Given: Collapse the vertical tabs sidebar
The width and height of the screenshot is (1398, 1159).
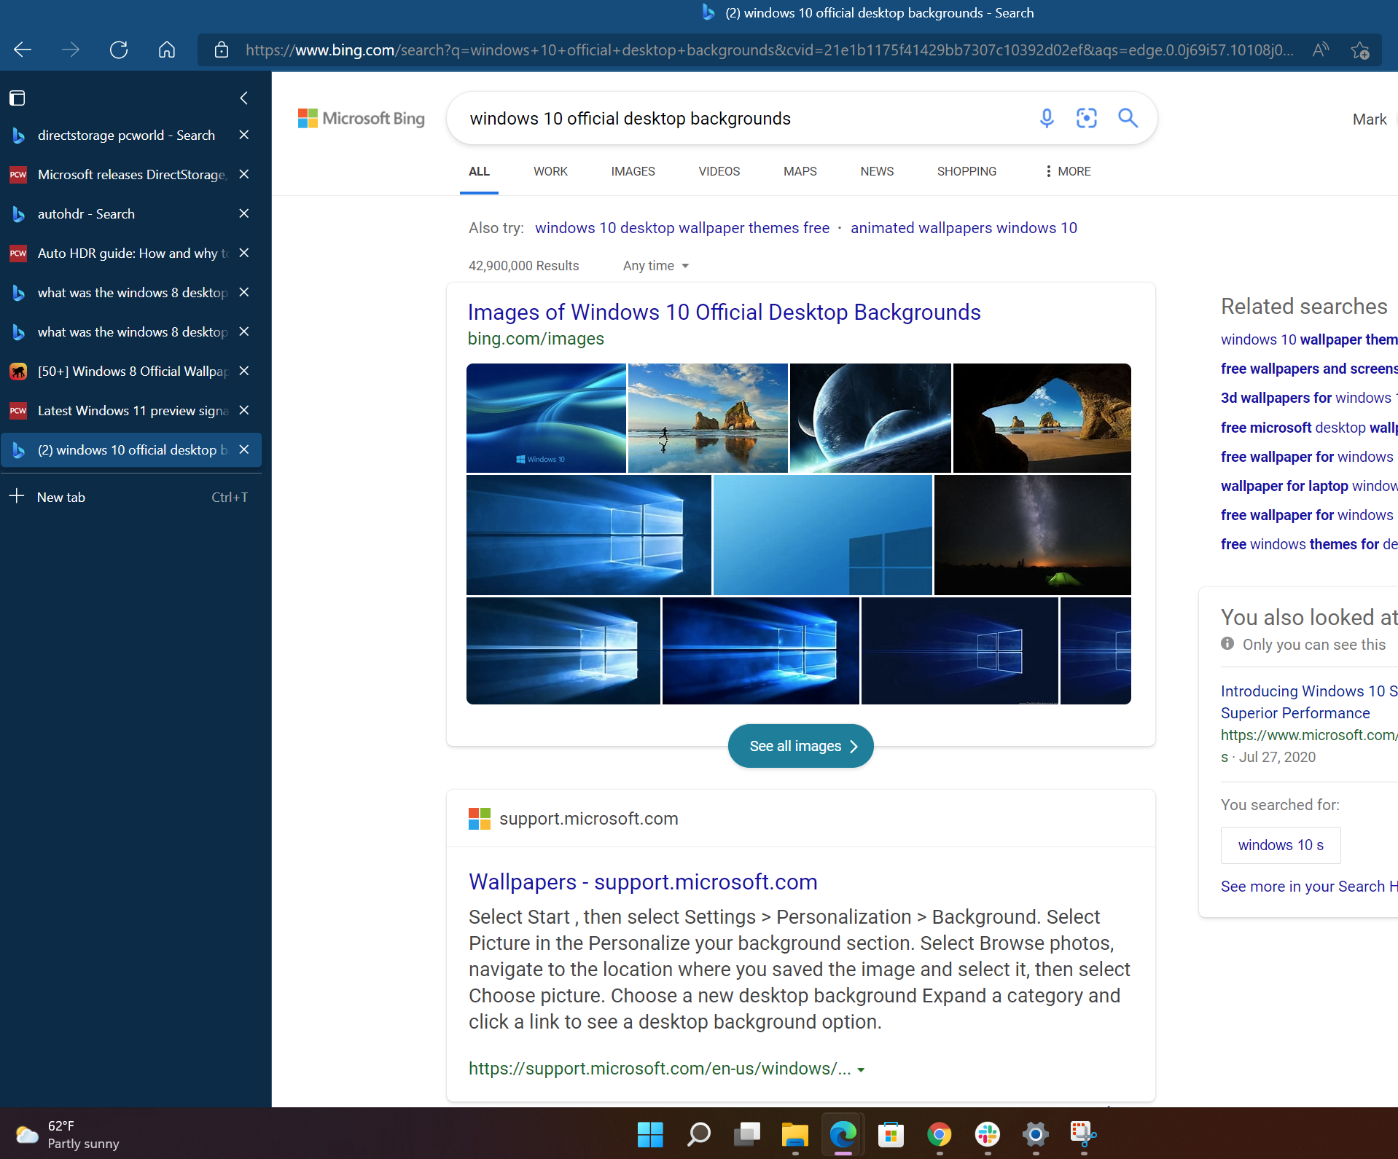Looking at the screenshot, I should [x=243, y=98].
